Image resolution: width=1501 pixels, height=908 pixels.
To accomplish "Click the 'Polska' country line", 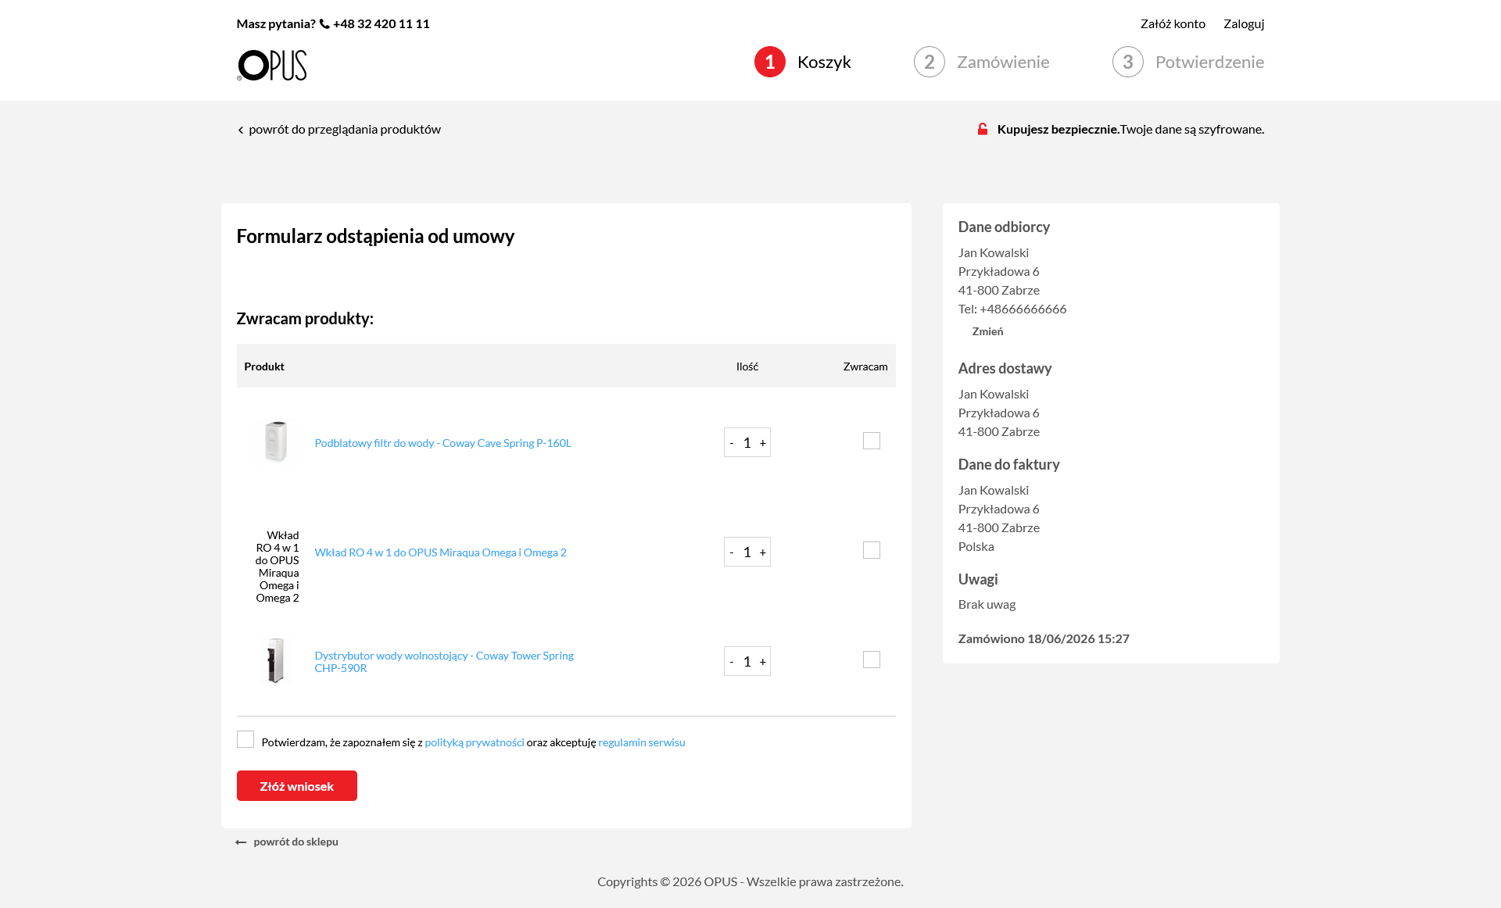I will click(976, 546).
